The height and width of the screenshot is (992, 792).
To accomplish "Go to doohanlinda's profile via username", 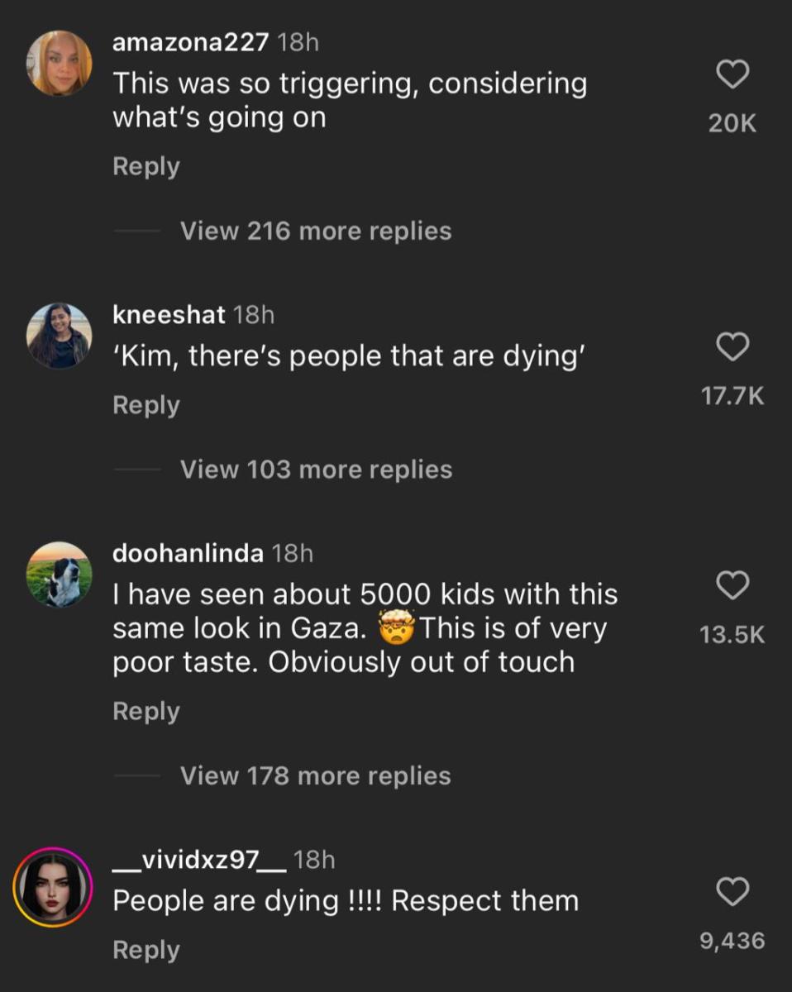I will [x=188, y=553].
